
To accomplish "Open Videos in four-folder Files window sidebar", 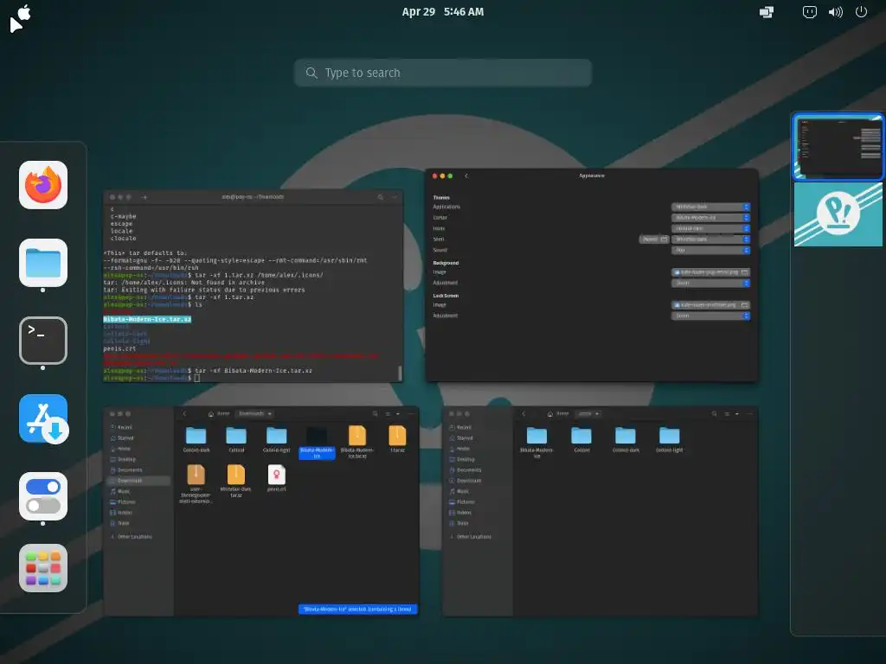I will 478,513.
